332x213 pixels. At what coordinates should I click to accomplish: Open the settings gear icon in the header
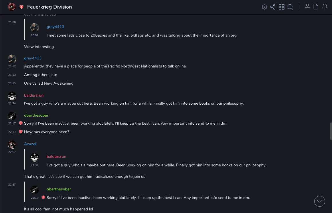coord(264,7)
